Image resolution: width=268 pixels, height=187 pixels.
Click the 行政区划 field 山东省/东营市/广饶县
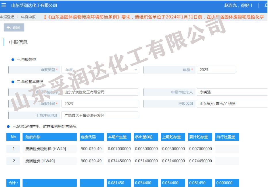(232, 104)
